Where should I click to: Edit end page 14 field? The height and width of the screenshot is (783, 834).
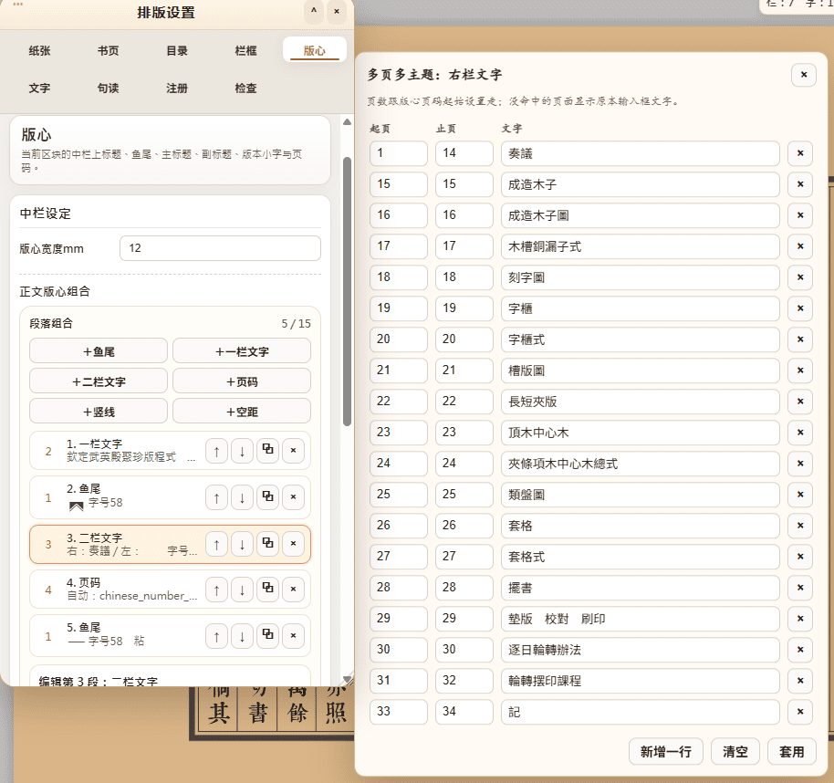(x=464, y=153)
